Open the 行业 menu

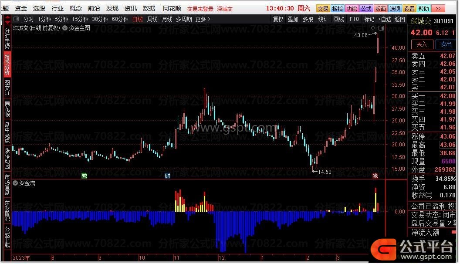57,8
